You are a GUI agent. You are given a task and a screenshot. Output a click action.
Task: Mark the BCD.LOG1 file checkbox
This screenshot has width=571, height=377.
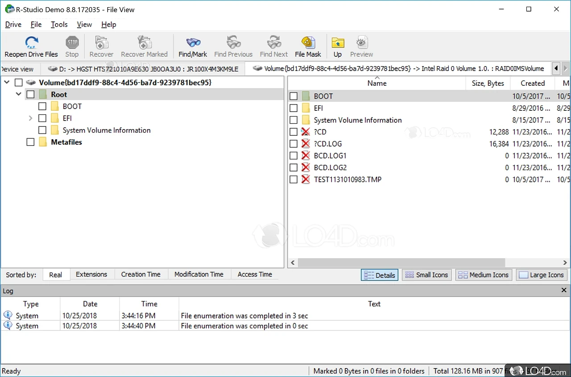[294, 155]
